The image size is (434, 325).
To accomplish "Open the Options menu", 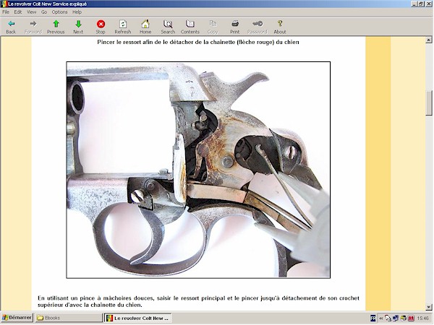I will [x=59, y=12].
